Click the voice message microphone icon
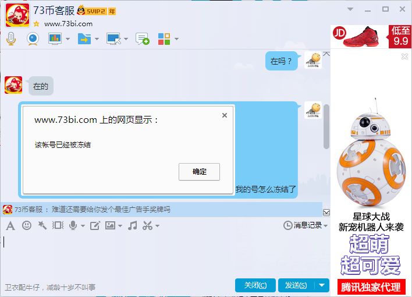Image resolution: width=412 pixels, height=297 pixels. click(x=73, y=225)
